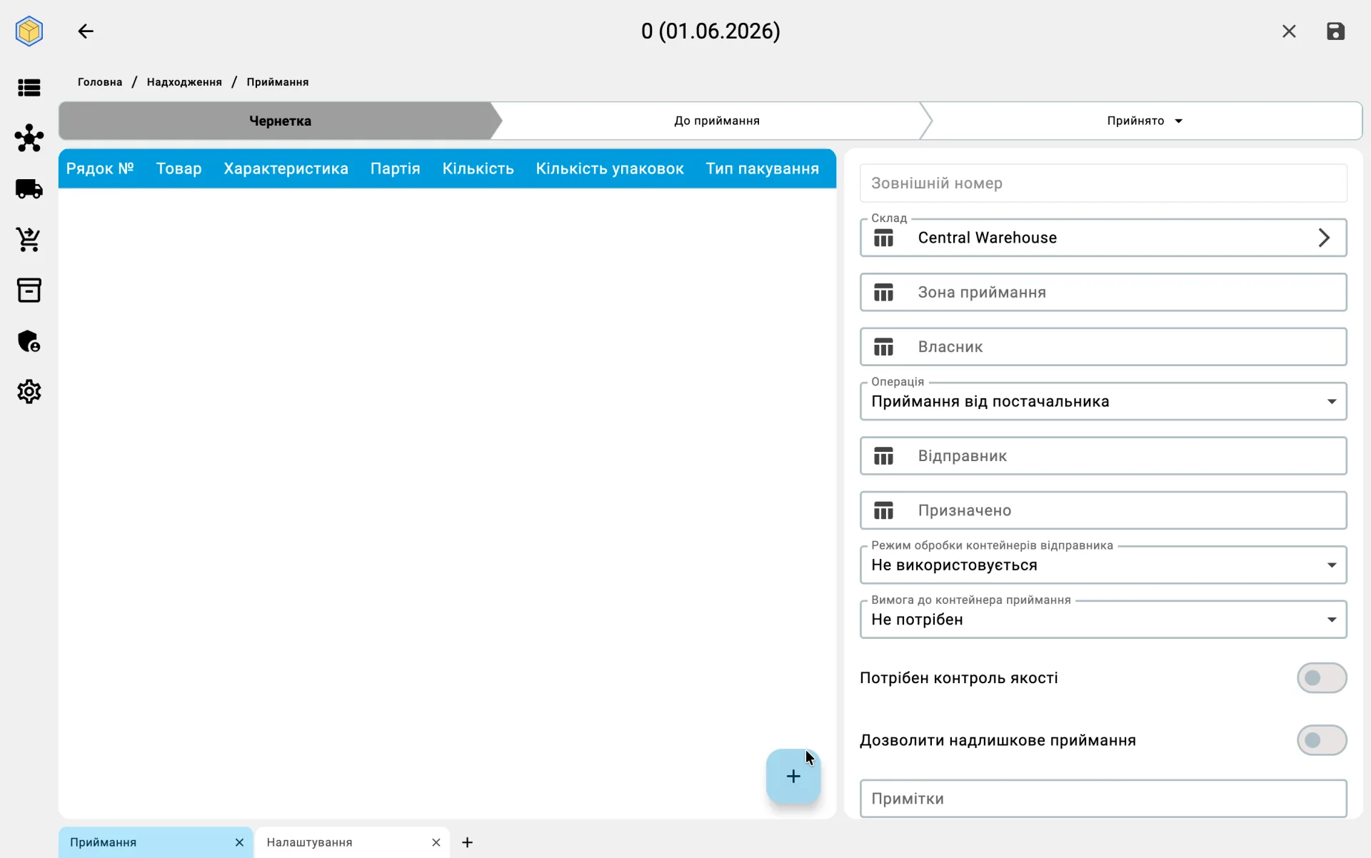Image resolution: width=1371 pixels, height=858 pixels.
Task: Close the Приймання bottom tab
Action: [x=239, y=842]
